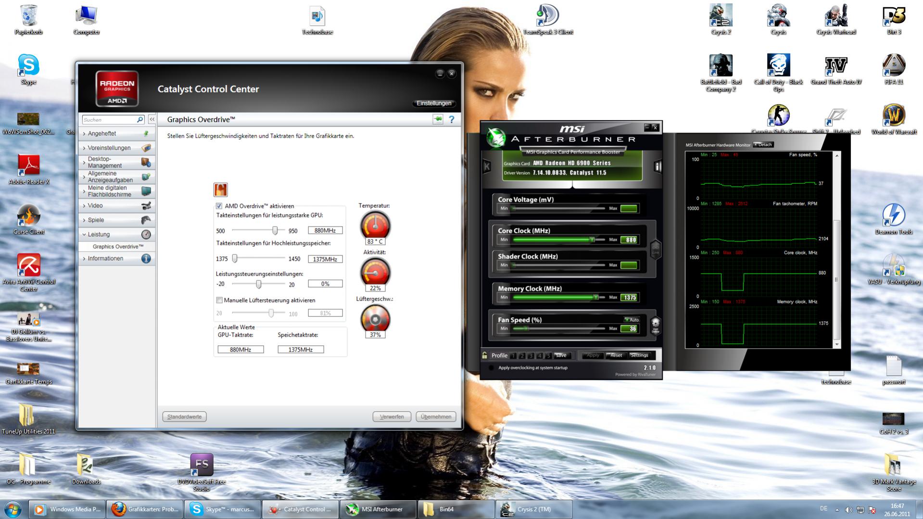Viewport: 923px width, 519px height.
Task: Switch to Bin64 folder in the taskbar
Action: coord(456,509)
